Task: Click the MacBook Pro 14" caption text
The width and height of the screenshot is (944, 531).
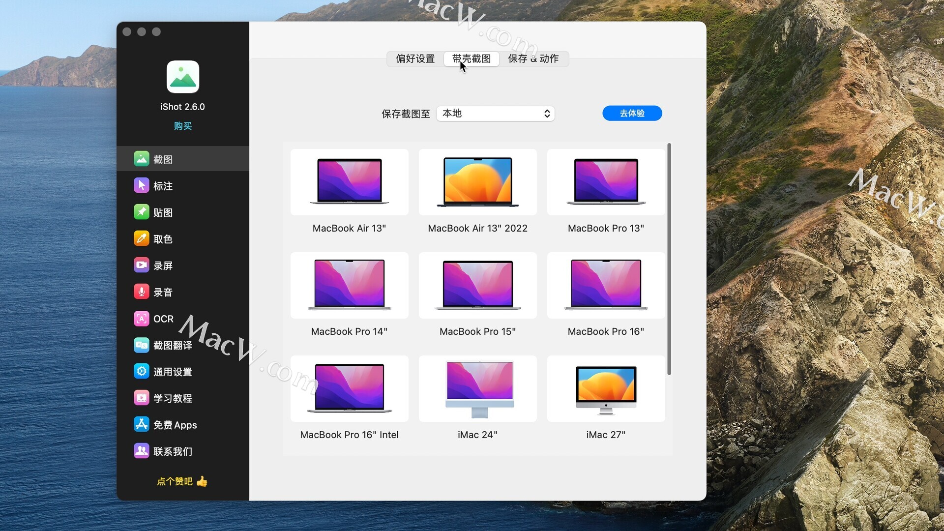Action: click(x=349, y=331)
